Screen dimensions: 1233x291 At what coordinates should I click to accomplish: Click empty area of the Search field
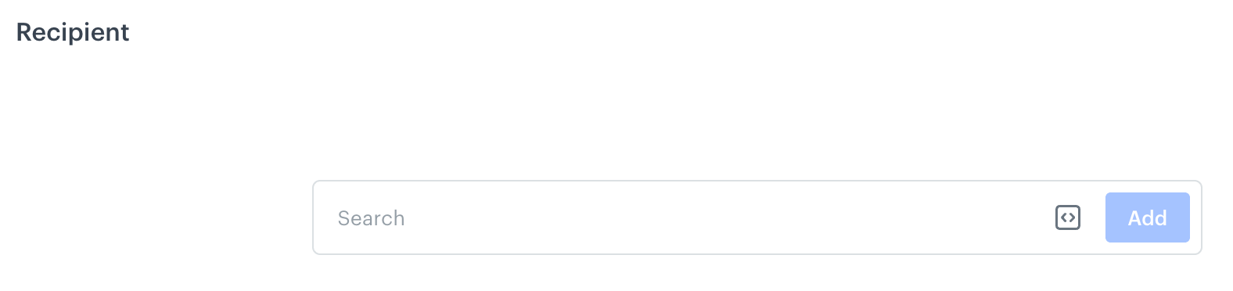tap(704, 217)
